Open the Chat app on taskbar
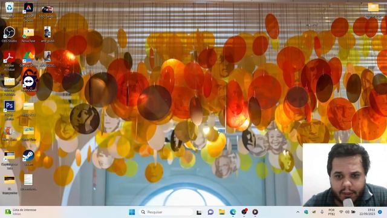Viewport: 387px width, 218px height. tap(210, 212)
